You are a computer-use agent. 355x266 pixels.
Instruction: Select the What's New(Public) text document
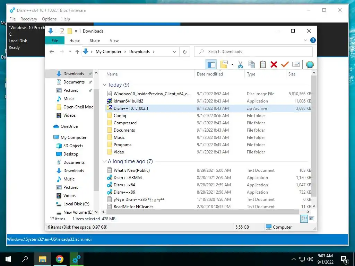[x=131, y=170]
